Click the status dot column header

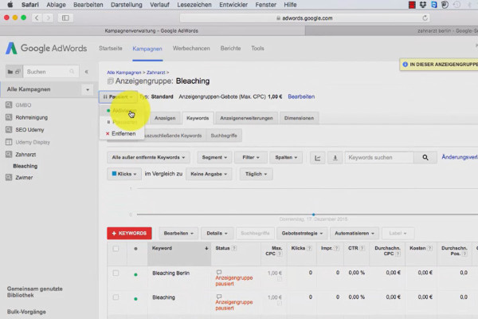coord(135,249)
